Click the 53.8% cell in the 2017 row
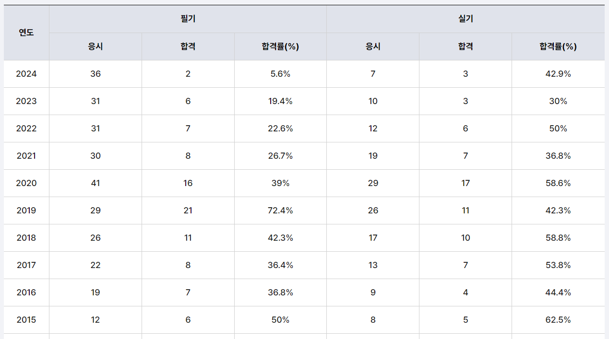Image resolution: width=609 pixels, height=339 pixels. [558, 265]
